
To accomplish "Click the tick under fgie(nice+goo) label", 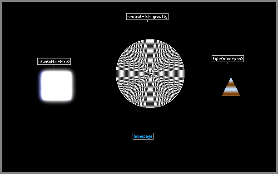I will tap(228, 63).
